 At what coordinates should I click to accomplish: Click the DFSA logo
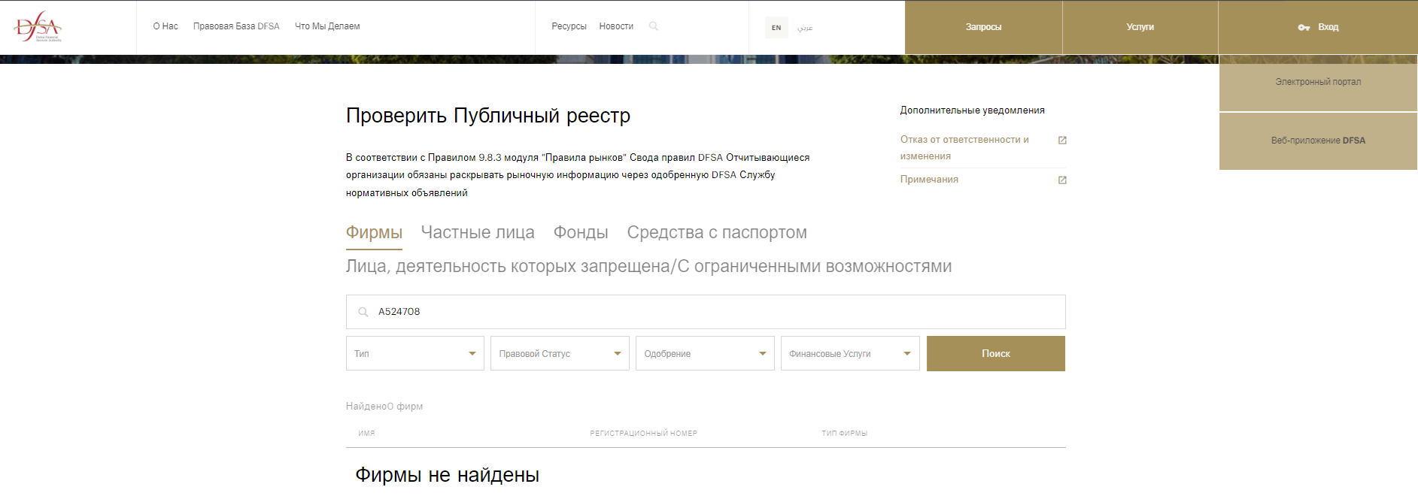coord(38,26)
